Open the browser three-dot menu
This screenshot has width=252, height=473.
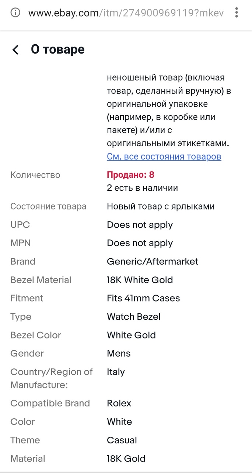237,13
